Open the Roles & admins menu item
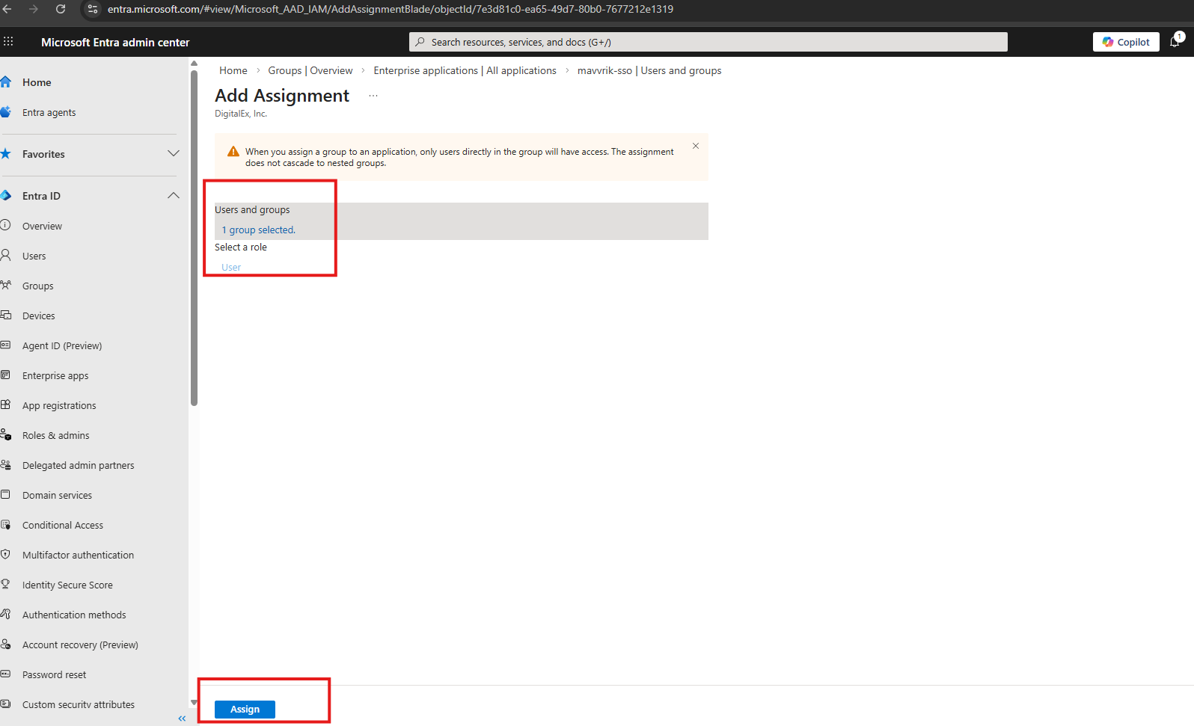Viewport: 1194px width, 726px height. [x=55, y=436]
